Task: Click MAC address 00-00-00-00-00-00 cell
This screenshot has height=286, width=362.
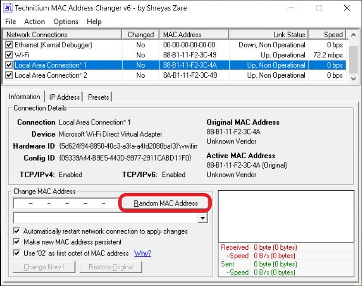Action: [189, 45]
